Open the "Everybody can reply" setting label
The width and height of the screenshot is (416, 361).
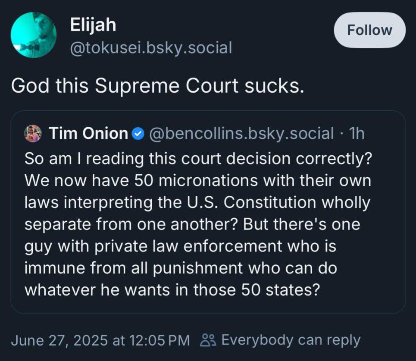pos(291,340)
